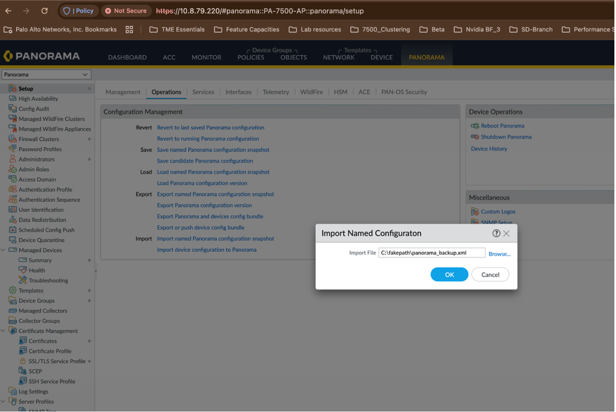Open the Device History link
This screenshot has width=616, height=412.
point(489,148)
